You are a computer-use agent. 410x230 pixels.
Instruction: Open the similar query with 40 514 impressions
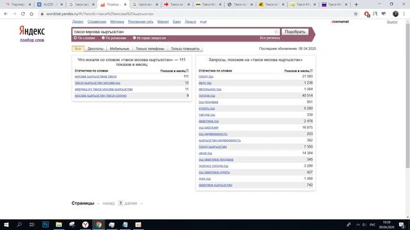click(x=207, y=96)
